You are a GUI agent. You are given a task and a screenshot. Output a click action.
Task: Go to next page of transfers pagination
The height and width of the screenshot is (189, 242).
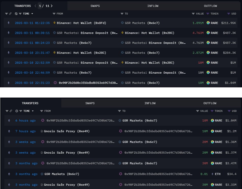[x=52, y=6]
